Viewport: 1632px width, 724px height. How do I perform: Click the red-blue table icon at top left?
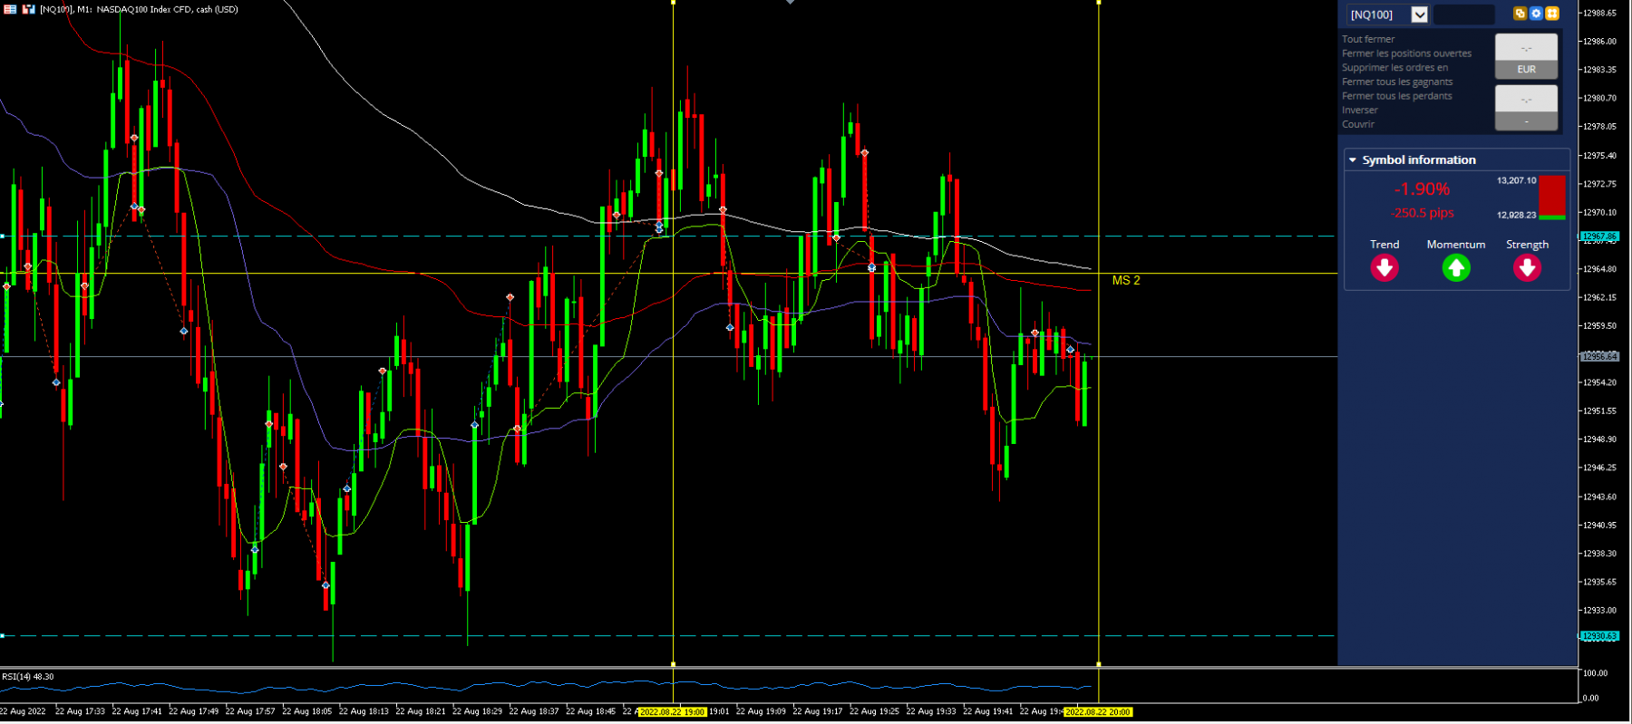click(x=10, y=9)
